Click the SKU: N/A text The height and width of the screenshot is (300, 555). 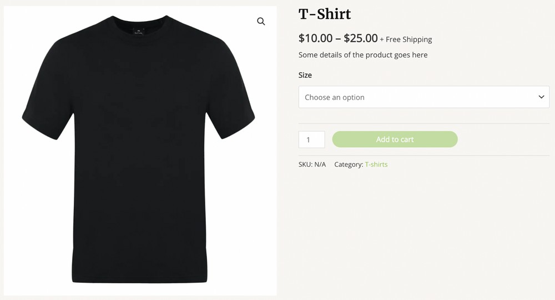pos(312,164)
